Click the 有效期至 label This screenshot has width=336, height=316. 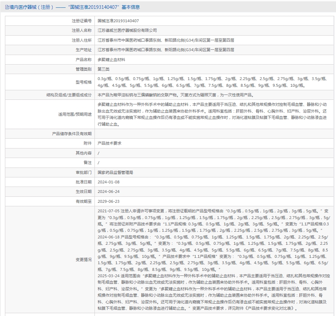point(84,201)
